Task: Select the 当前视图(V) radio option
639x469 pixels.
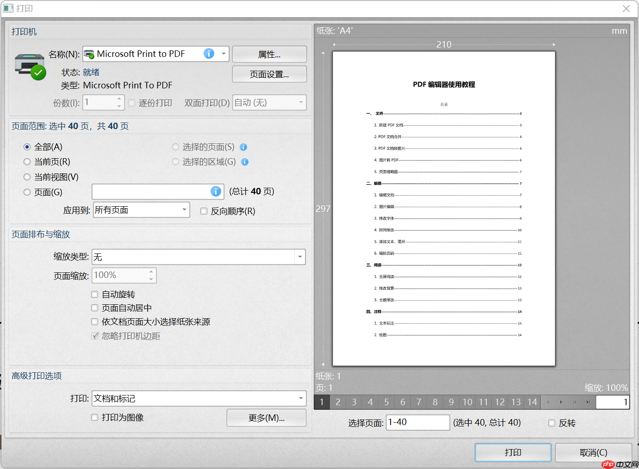Action: [x=27, y=177]
